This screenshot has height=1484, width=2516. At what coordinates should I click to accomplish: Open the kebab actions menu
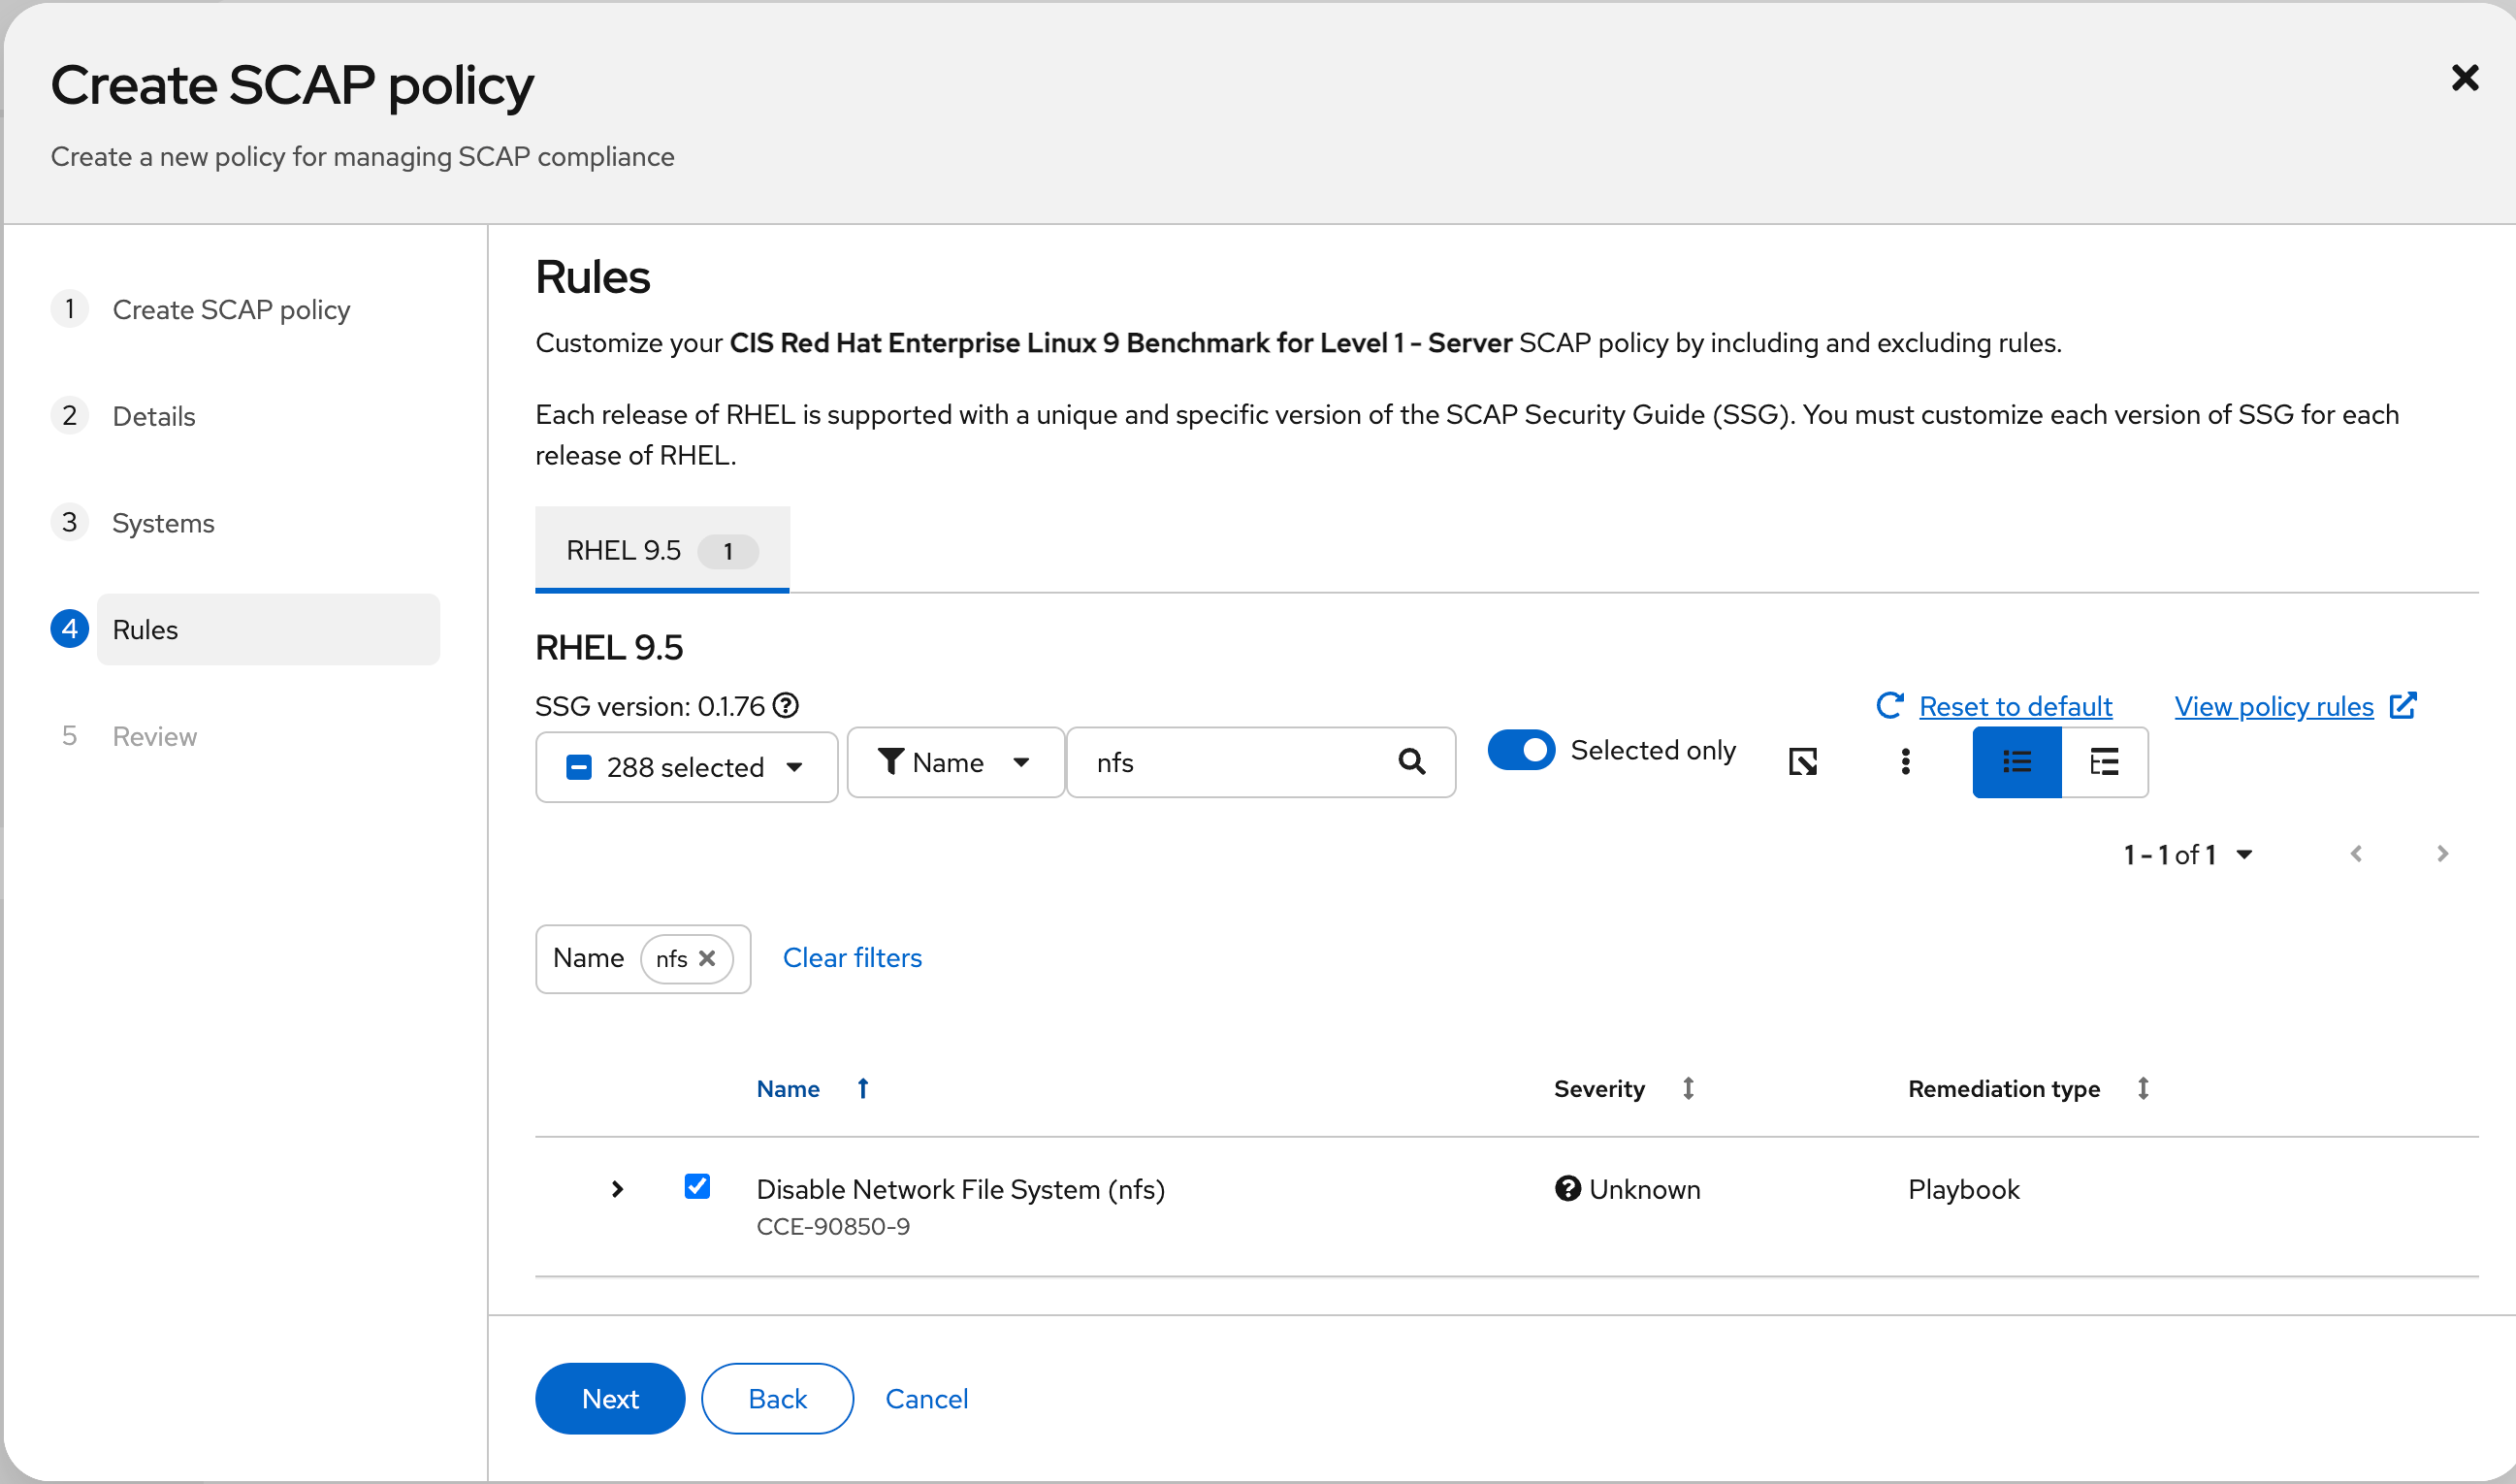click(1905, 762)
